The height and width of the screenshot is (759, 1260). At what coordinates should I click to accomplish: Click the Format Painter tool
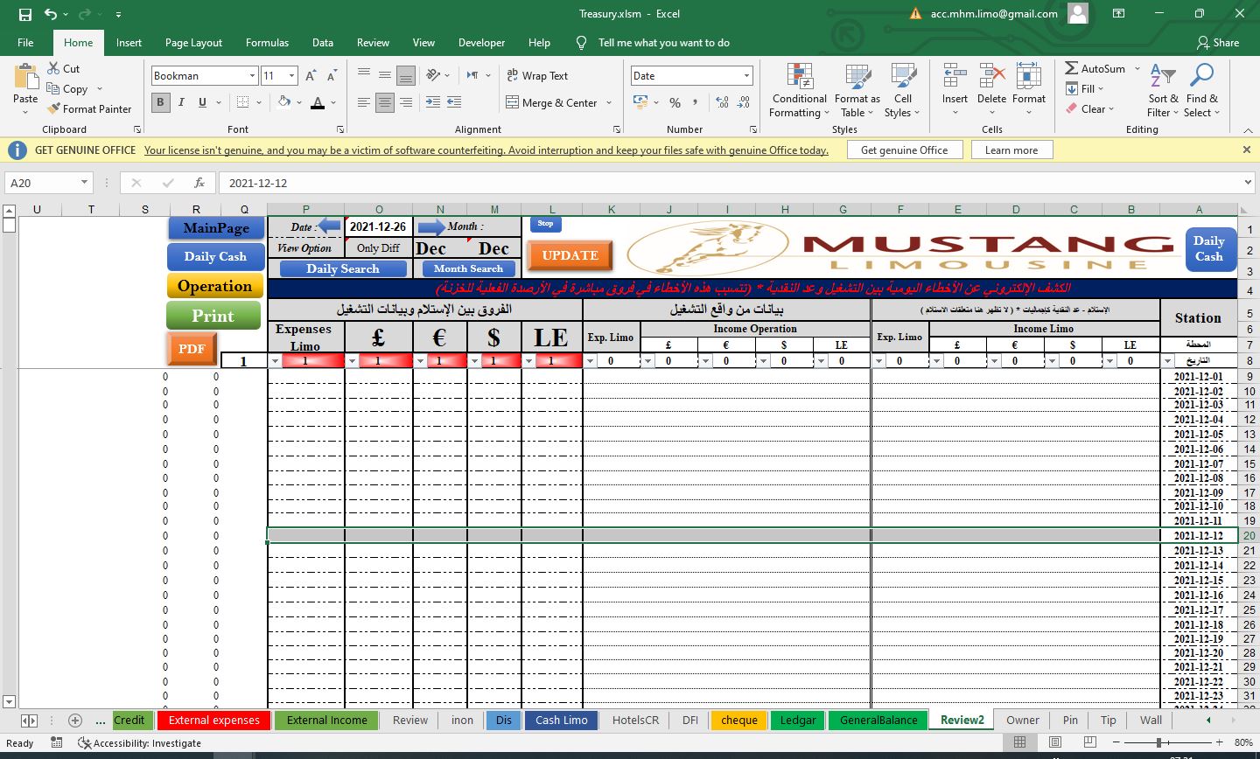pos(88,109)
